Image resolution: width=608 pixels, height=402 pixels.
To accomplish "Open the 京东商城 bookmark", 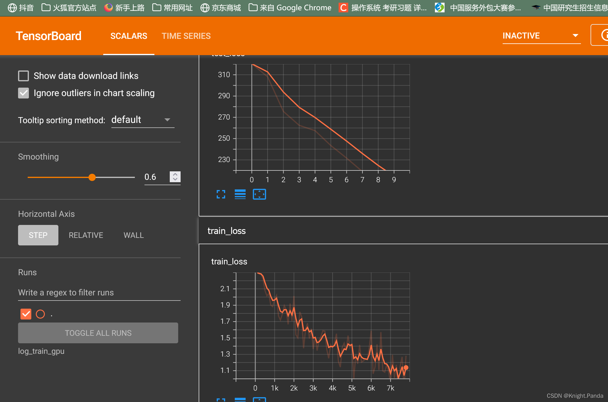I will point(221,8).
